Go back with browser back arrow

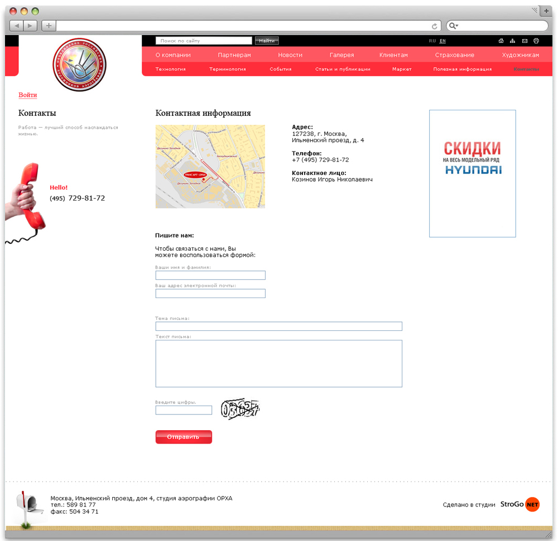(17, 26)
